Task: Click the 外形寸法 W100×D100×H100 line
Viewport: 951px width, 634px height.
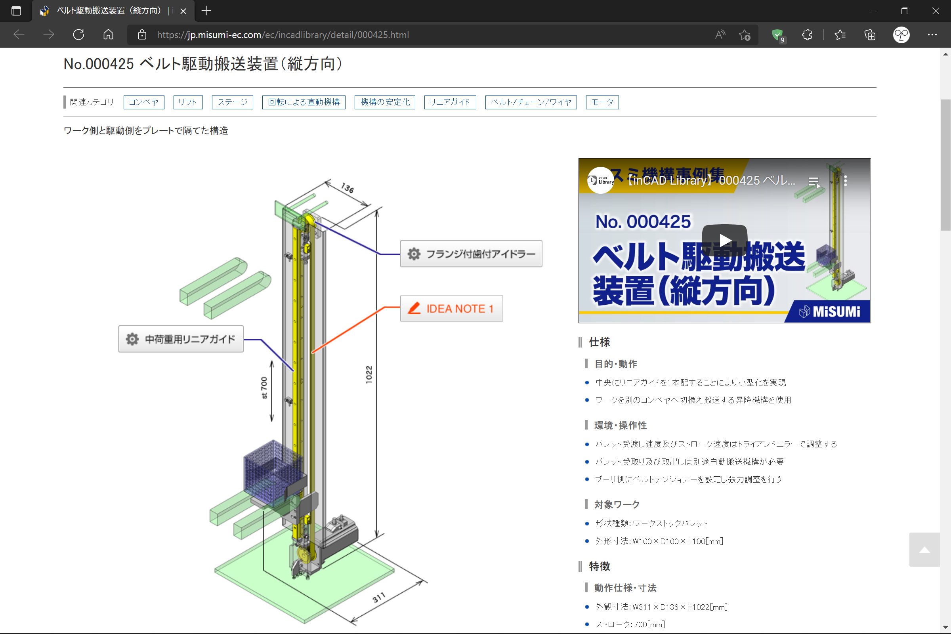Action: click(659, 541)
